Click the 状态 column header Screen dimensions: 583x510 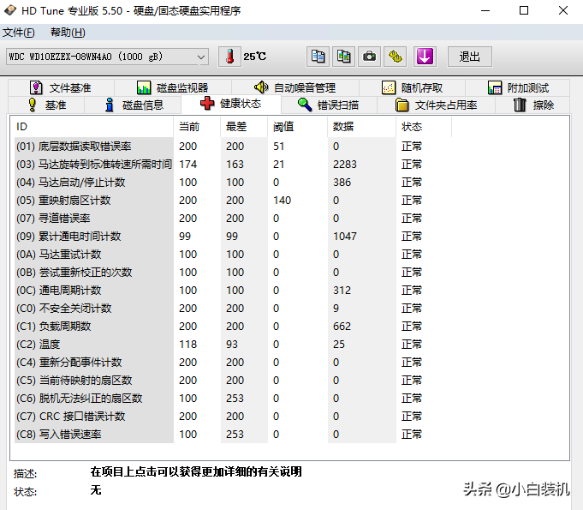[x=424, y=127]
